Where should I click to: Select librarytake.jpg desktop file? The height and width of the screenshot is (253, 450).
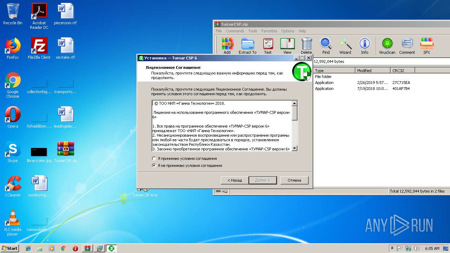click(39, 155)
